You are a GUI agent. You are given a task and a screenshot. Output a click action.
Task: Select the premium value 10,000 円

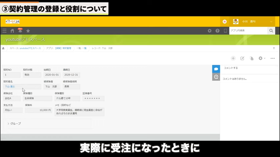(38, 110)
